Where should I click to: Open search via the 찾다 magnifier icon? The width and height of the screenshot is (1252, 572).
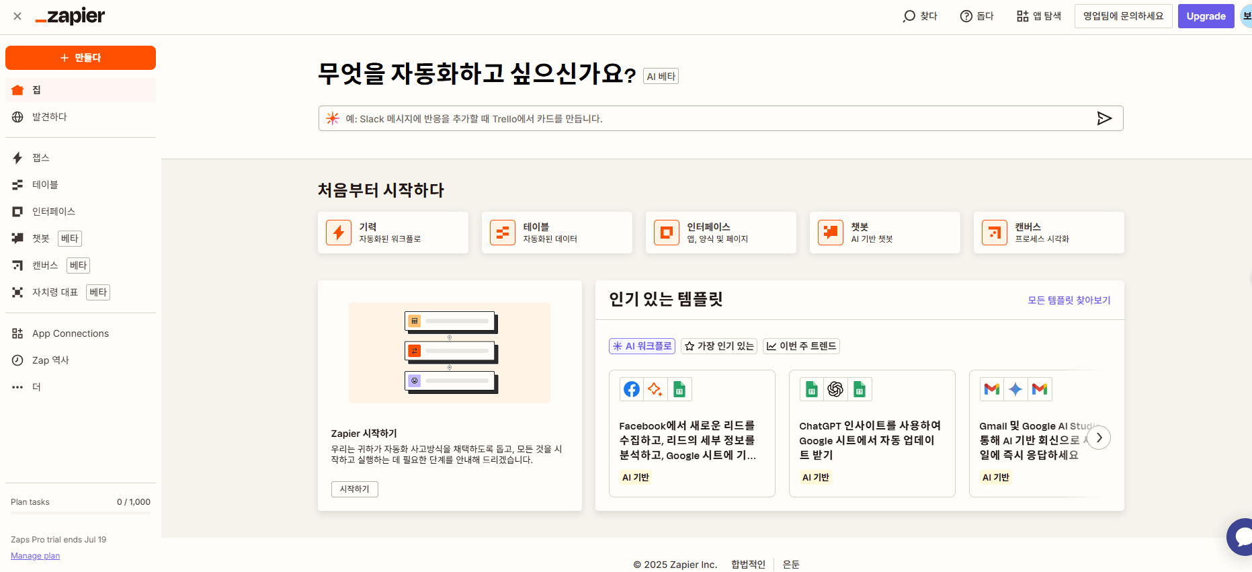919,16
